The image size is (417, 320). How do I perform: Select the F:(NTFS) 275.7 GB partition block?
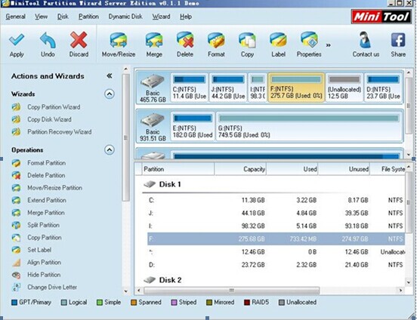click(x=296, y=88)
